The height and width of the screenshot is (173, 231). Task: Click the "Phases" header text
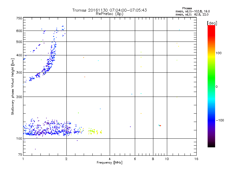tap(187, 8)
